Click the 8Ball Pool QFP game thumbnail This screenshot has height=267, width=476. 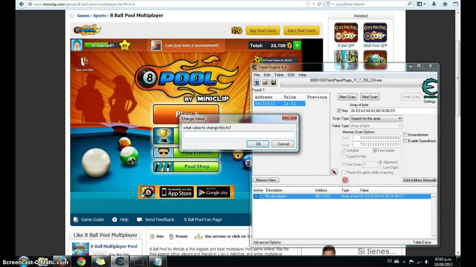375,33
